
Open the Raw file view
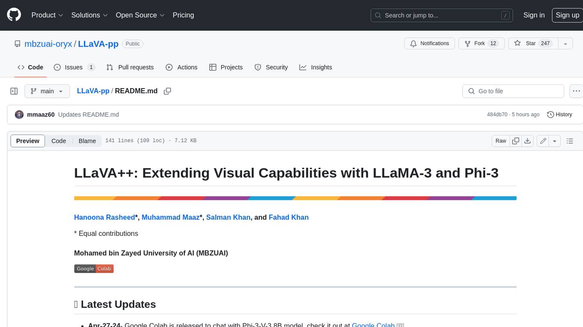501,141
